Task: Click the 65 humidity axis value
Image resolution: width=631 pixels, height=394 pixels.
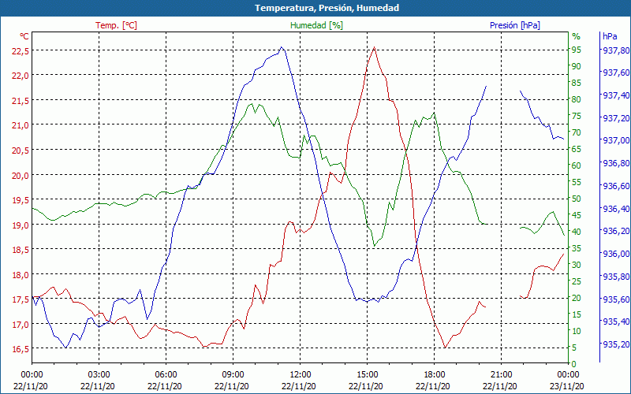Action: tap(577, 149)
